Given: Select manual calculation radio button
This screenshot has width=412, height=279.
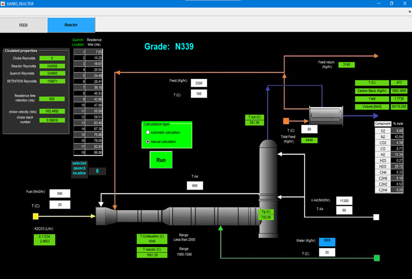Looking at the screenshot, I should (x=148, y=142).
